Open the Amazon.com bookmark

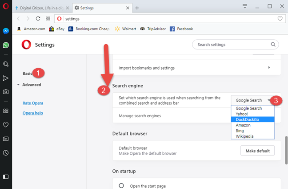point(31,29)
